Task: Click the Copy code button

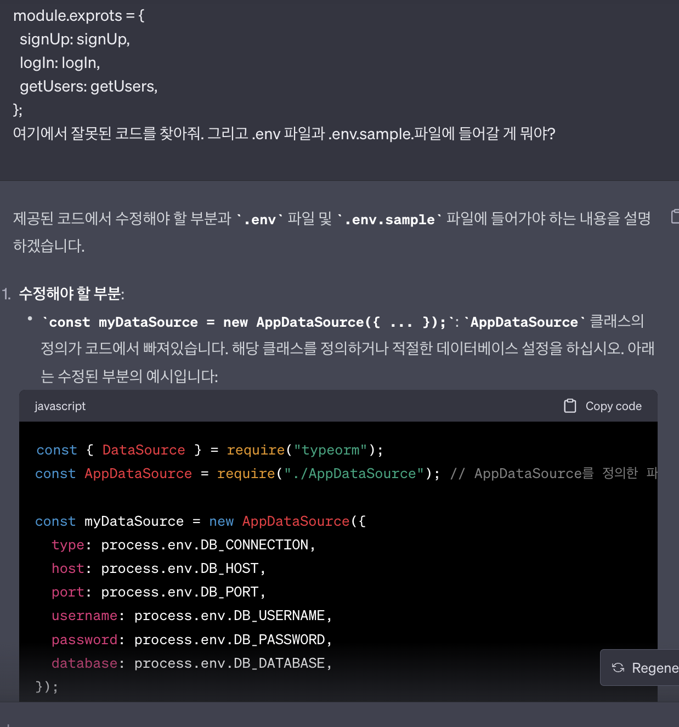Action: 603,406
